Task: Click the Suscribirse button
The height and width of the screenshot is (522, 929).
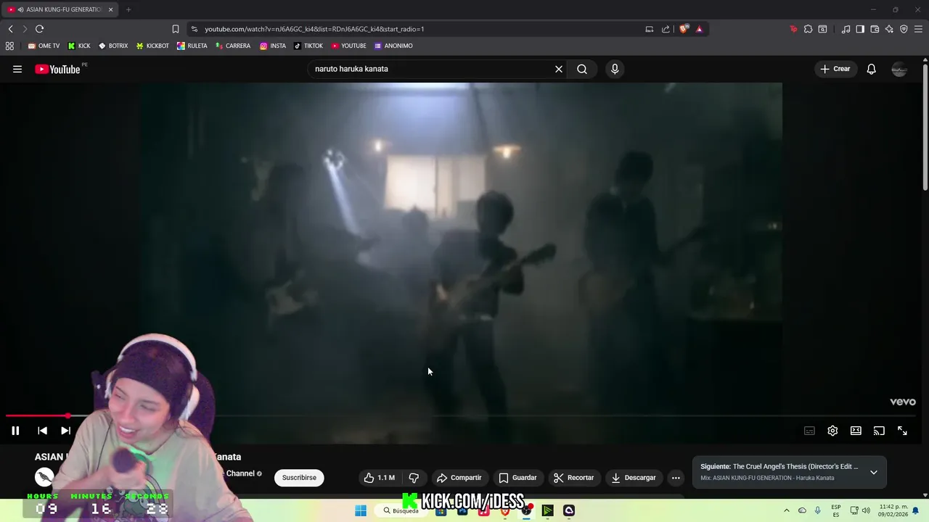Action: point(299,478)
